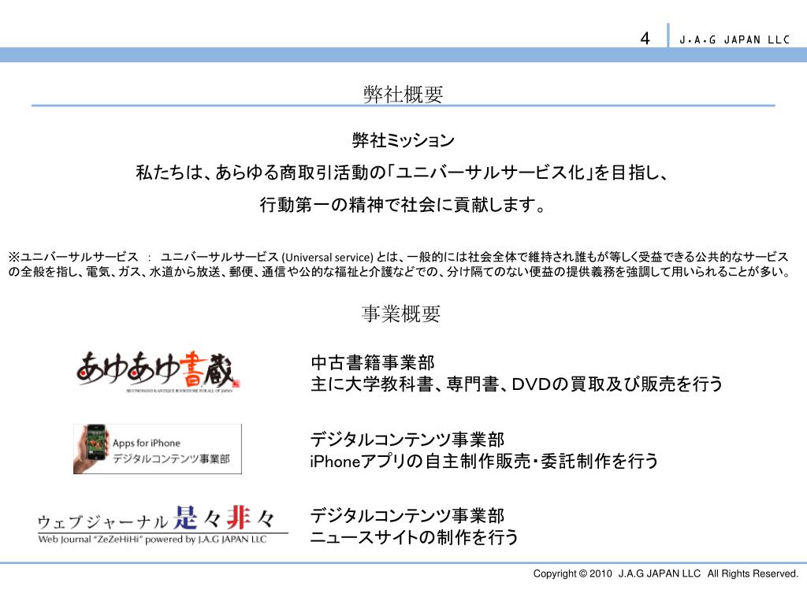This screenshot has height=605, width=807.
Task: Click the iPhoneアプリの自主制作販売 line
Action: click(484, 461)
